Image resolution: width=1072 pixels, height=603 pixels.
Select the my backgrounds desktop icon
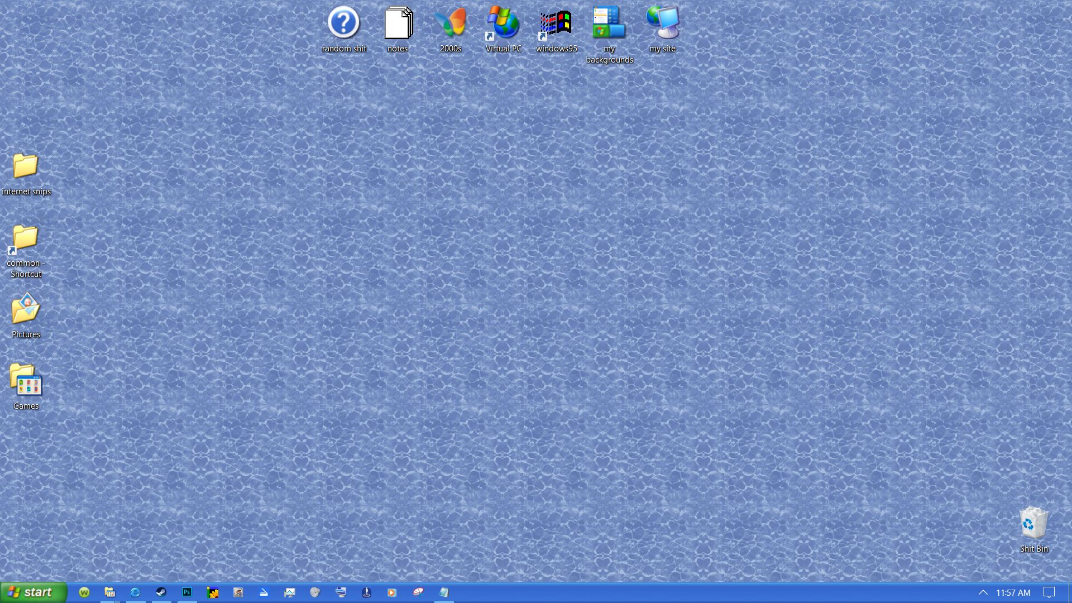click(x=609, y=23)
